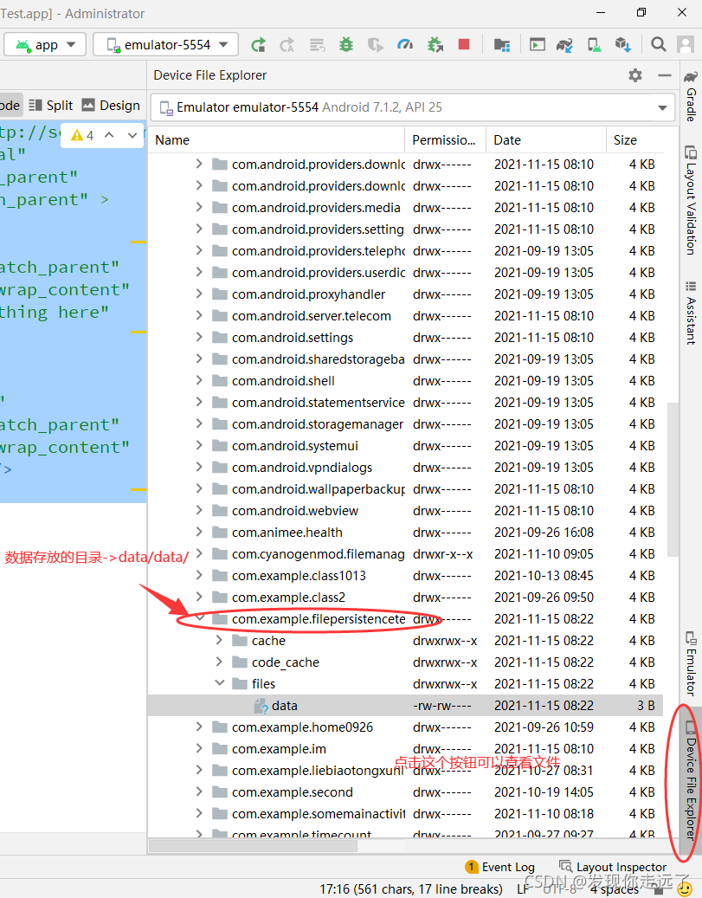
Task: Open Device File Explorer settings gear
Action: point(635,75)
